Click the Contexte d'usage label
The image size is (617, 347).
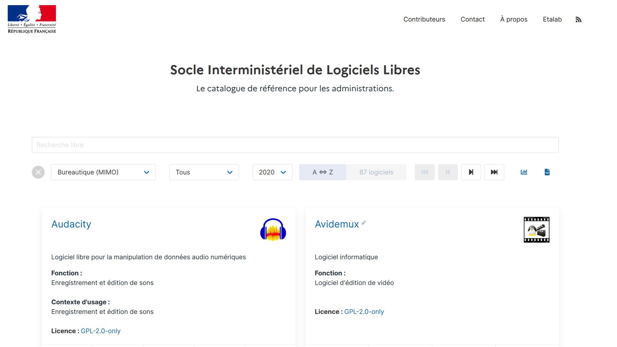point(80,302)
